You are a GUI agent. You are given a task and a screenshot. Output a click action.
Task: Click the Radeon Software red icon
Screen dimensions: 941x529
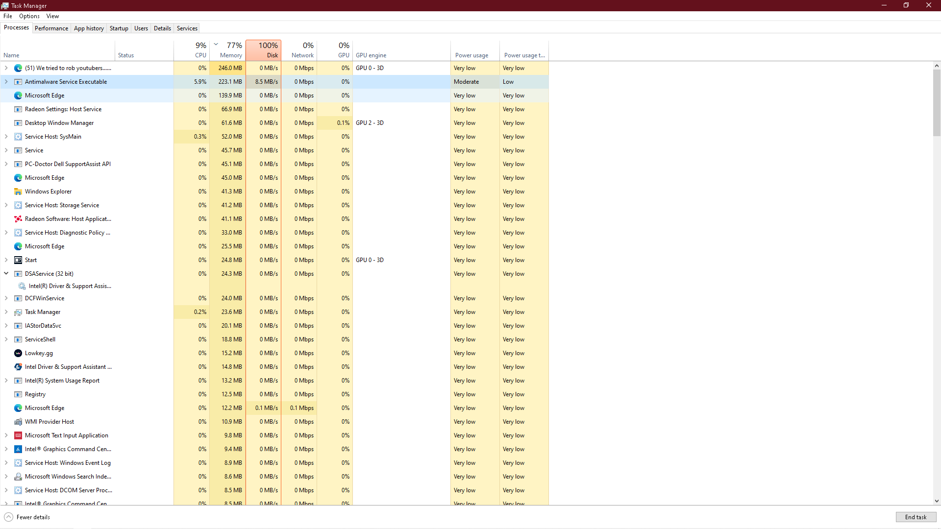[18, 219]
